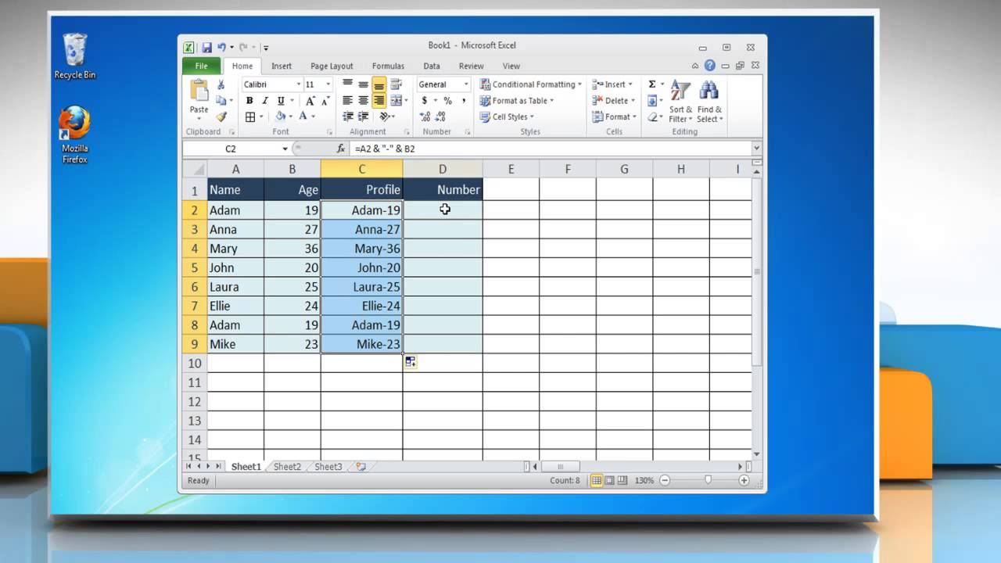Switch to Page Layout view button
Screen dimensions: 1001x563
609,480
